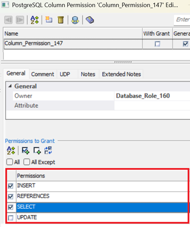Sort Permissions to Grant list alphabetically
Viewport: 190px width, 227px height.
point(11,151)
